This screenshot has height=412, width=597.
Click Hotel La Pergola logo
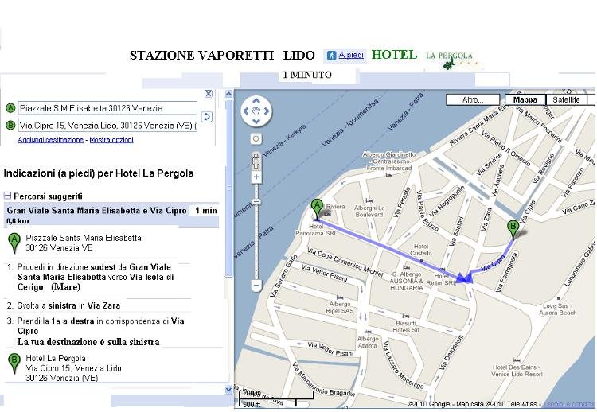450,60
